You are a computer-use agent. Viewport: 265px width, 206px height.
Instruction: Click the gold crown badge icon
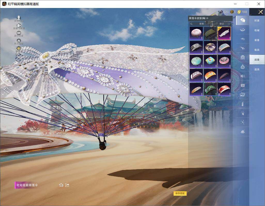click(19, 48)
